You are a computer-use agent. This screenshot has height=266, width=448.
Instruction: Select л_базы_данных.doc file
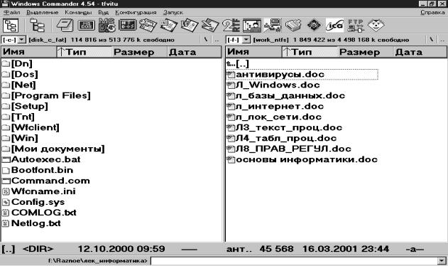[x=286, y=95]
